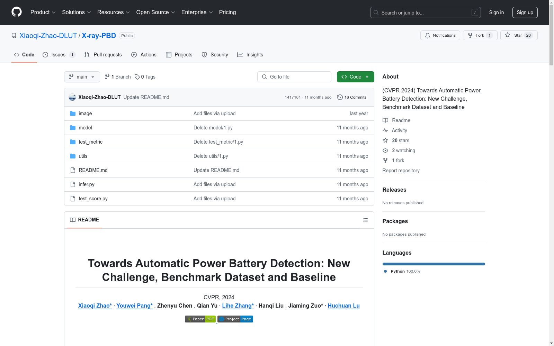The width and height of the screenshot is (554, 346).
Task: Open Huchuan Lu author link
Action: click(343, 306)
